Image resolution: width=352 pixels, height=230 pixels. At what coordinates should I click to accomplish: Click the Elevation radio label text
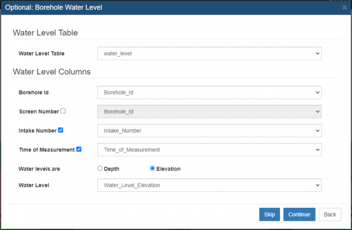click(168, 168)
